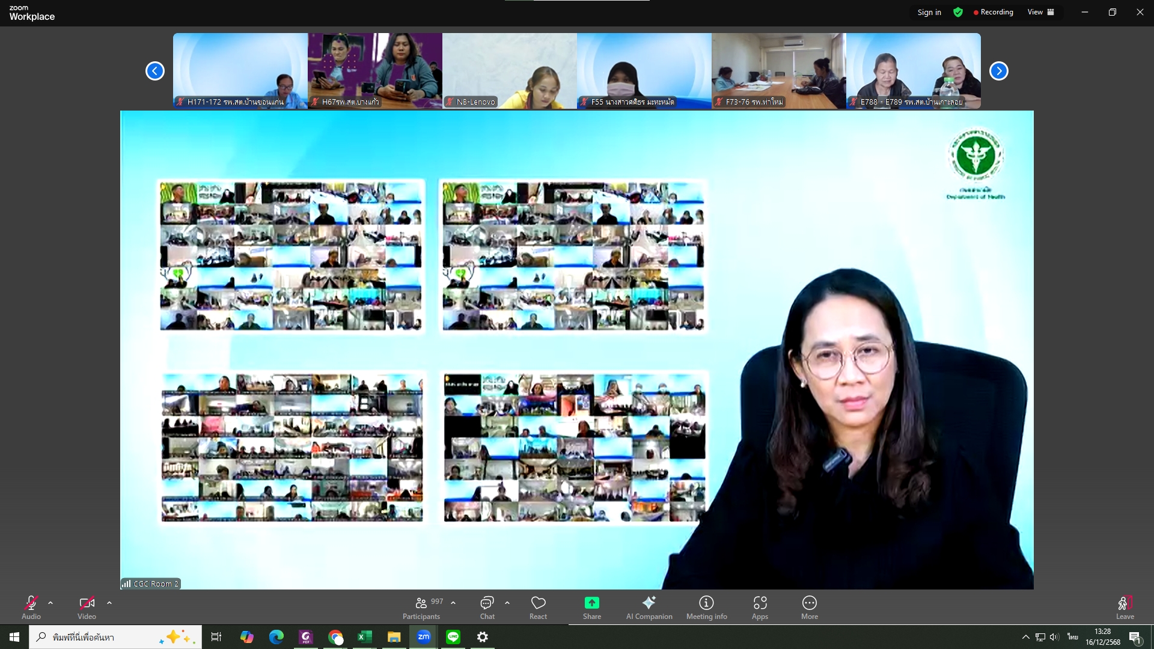Open the View layout menu
This screenshot has height=649, width=1154.
1040,12
